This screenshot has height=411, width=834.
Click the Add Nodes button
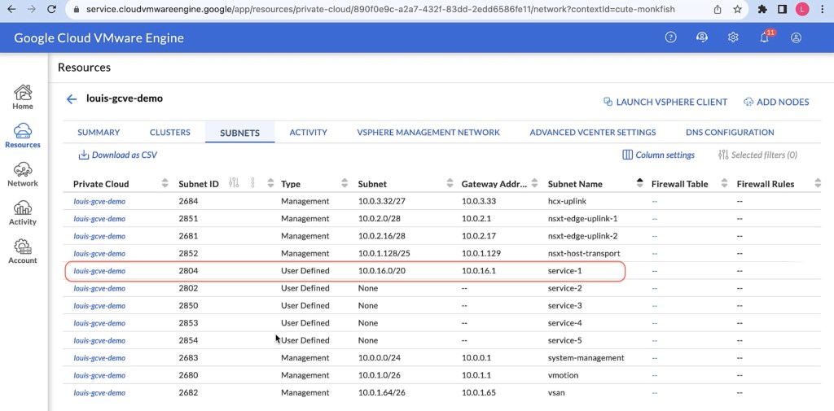point(776,102)
